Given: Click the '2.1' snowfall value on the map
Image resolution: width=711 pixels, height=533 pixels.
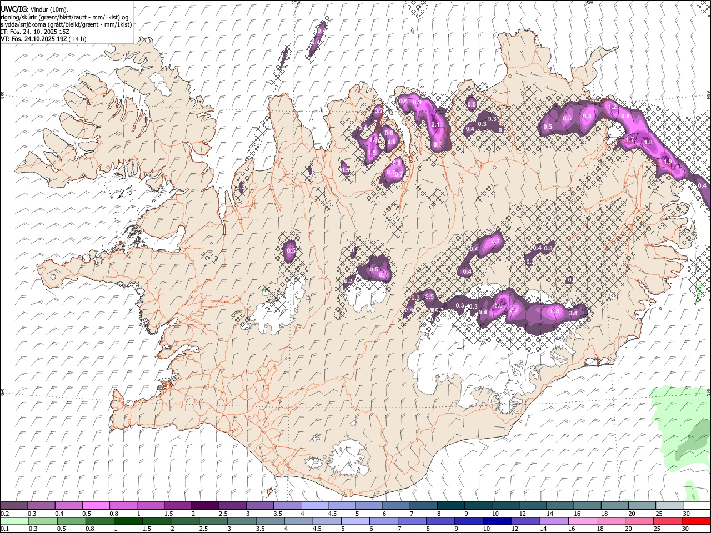Looking at the screenshot, I should click(x=436, y=124).
